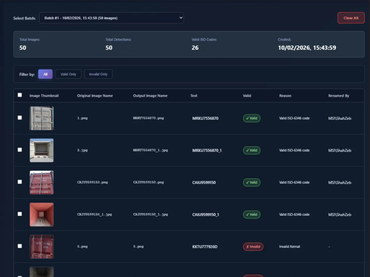This screenshot has height=277, width=370.
Task: Click output name 5.png
Action: 138,246
